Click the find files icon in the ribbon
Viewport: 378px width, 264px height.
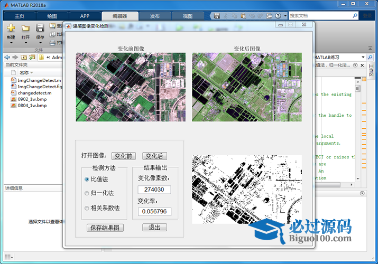(52, 25)
